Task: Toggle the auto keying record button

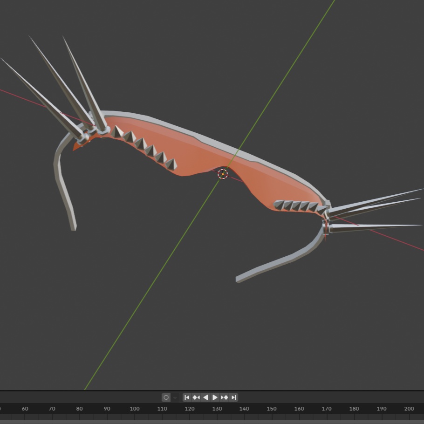Action: click(x=166, y=397)
